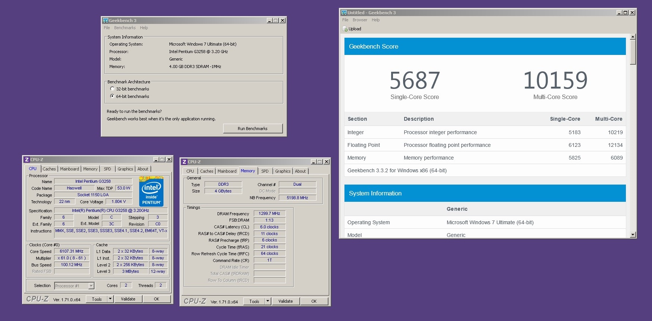Click the Socket 1150 LGA package field
652x321 pixels.
(93, 195)
